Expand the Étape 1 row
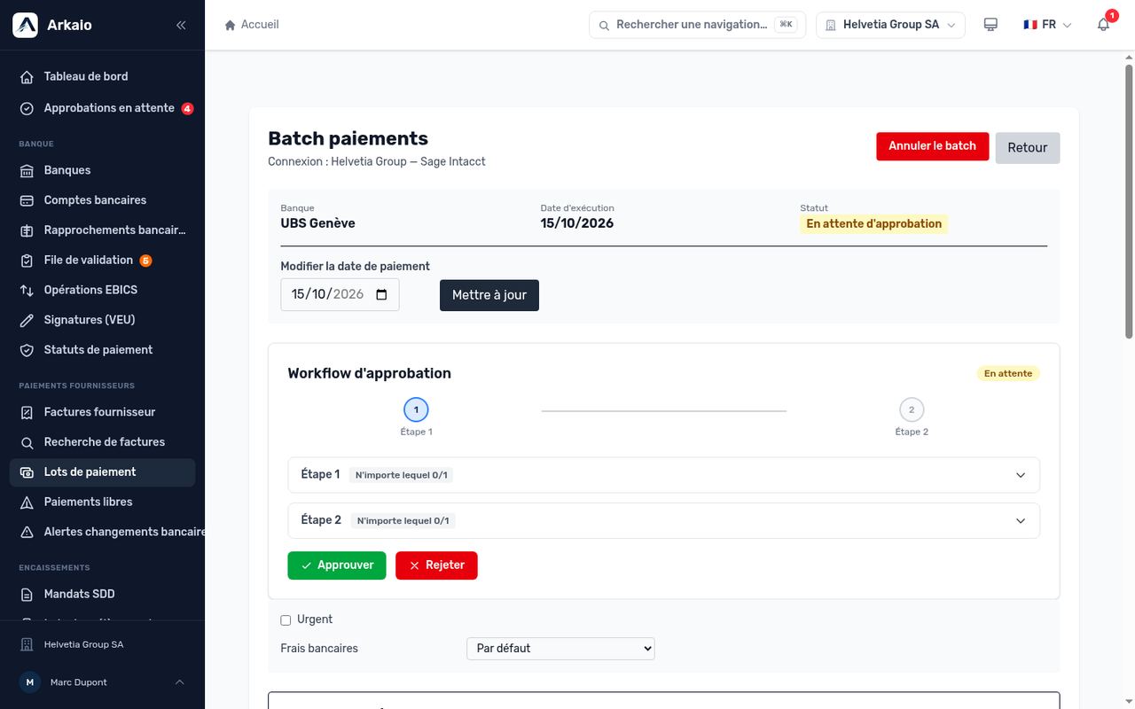 pos(663,475)
